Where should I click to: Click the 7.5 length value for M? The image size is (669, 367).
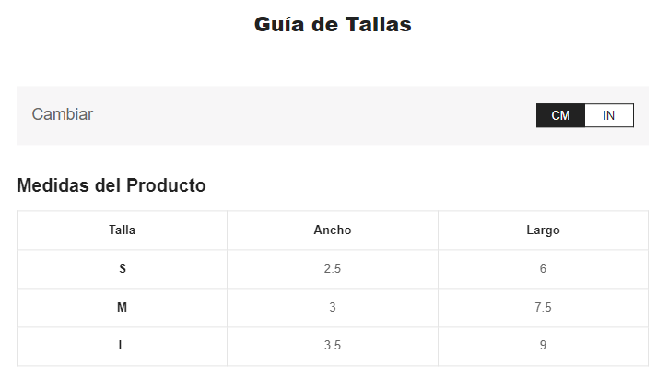pyautogui.click(x=543, y=307)
